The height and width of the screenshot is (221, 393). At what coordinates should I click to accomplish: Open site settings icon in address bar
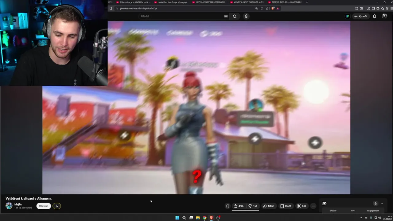point(117,8)
